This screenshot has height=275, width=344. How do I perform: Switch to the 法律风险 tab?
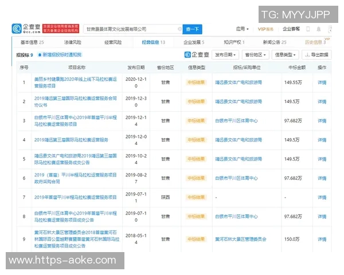(73, 42)
